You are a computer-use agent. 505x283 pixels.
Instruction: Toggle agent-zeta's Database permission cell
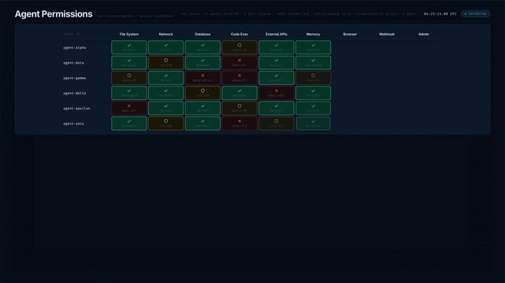(202, 123)
